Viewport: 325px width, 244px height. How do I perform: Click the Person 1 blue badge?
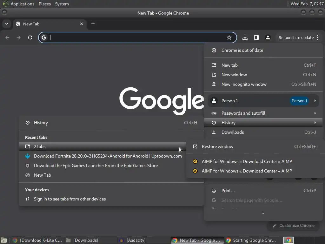[299, 101]
